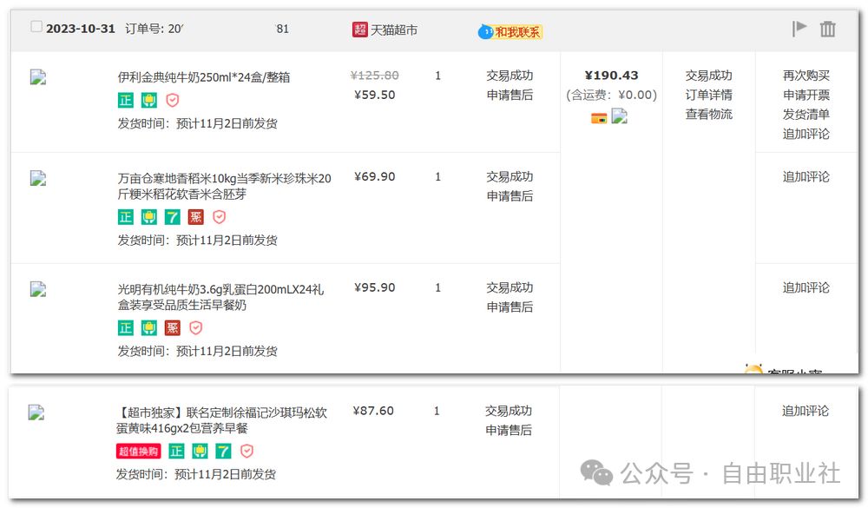868x508 pixels.
Task: Click 追加评论 for 伊利金典纯牛奶
Action: [x=806, y=134]
